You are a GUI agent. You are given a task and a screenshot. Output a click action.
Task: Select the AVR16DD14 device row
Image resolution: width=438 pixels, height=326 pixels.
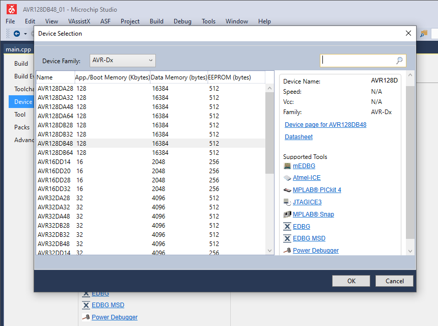pyautogui.click(x=151, y=162)
